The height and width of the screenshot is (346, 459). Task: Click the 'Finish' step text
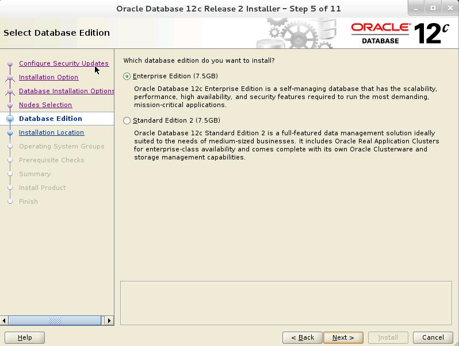coord(28,201)
